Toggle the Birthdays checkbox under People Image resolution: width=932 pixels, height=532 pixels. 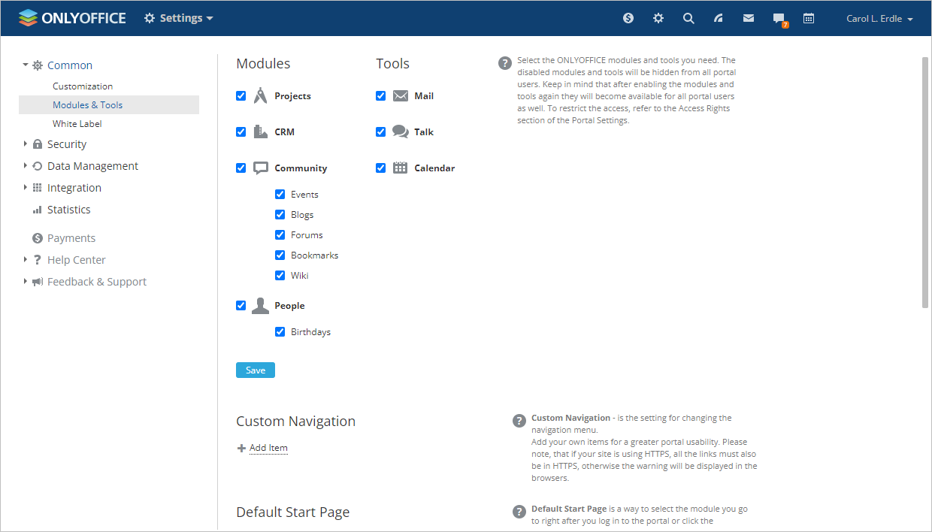point(280,332)
